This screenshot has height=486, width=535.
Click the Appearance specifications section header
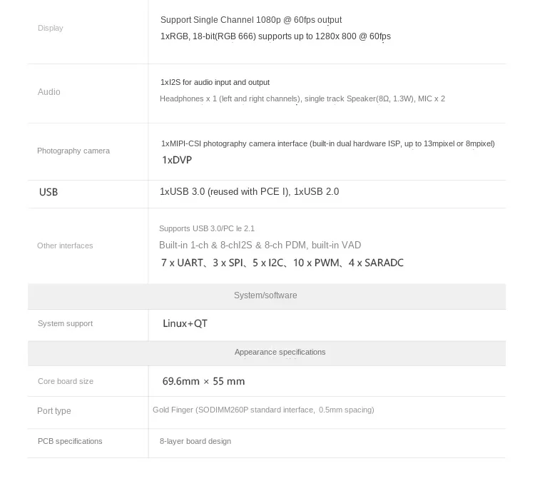point(280,352)
